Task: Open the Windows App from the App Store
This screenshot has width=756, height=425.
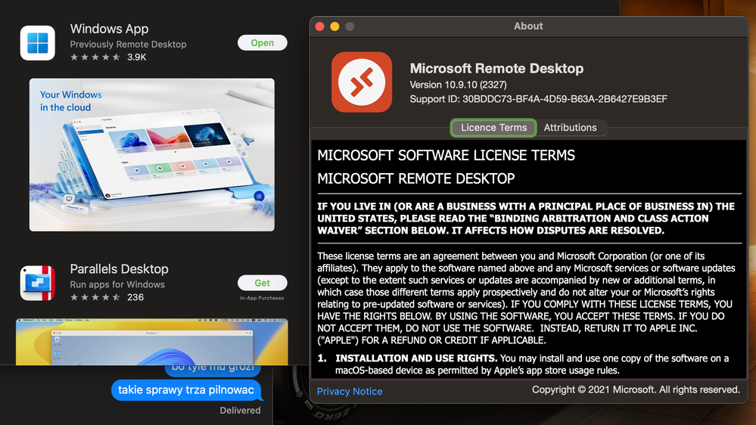Action: click(x=263, y=43)
